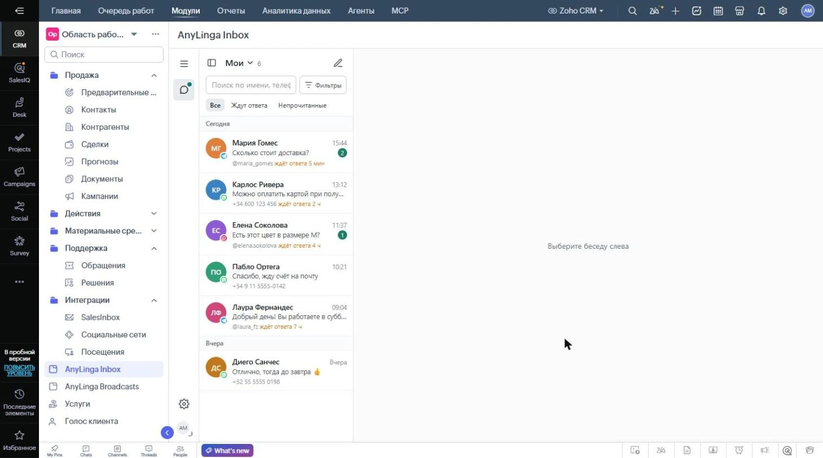This screenshot has height=458, width=823.
Task: Open the inbox hamburger menu
Action: (x=184, y=64)
